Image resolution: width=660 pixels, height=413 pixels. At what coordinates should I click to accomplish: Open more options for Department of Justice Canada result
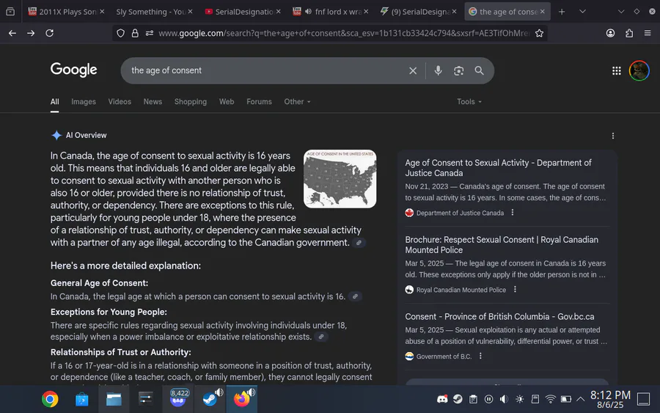click(x=513, y=213)
